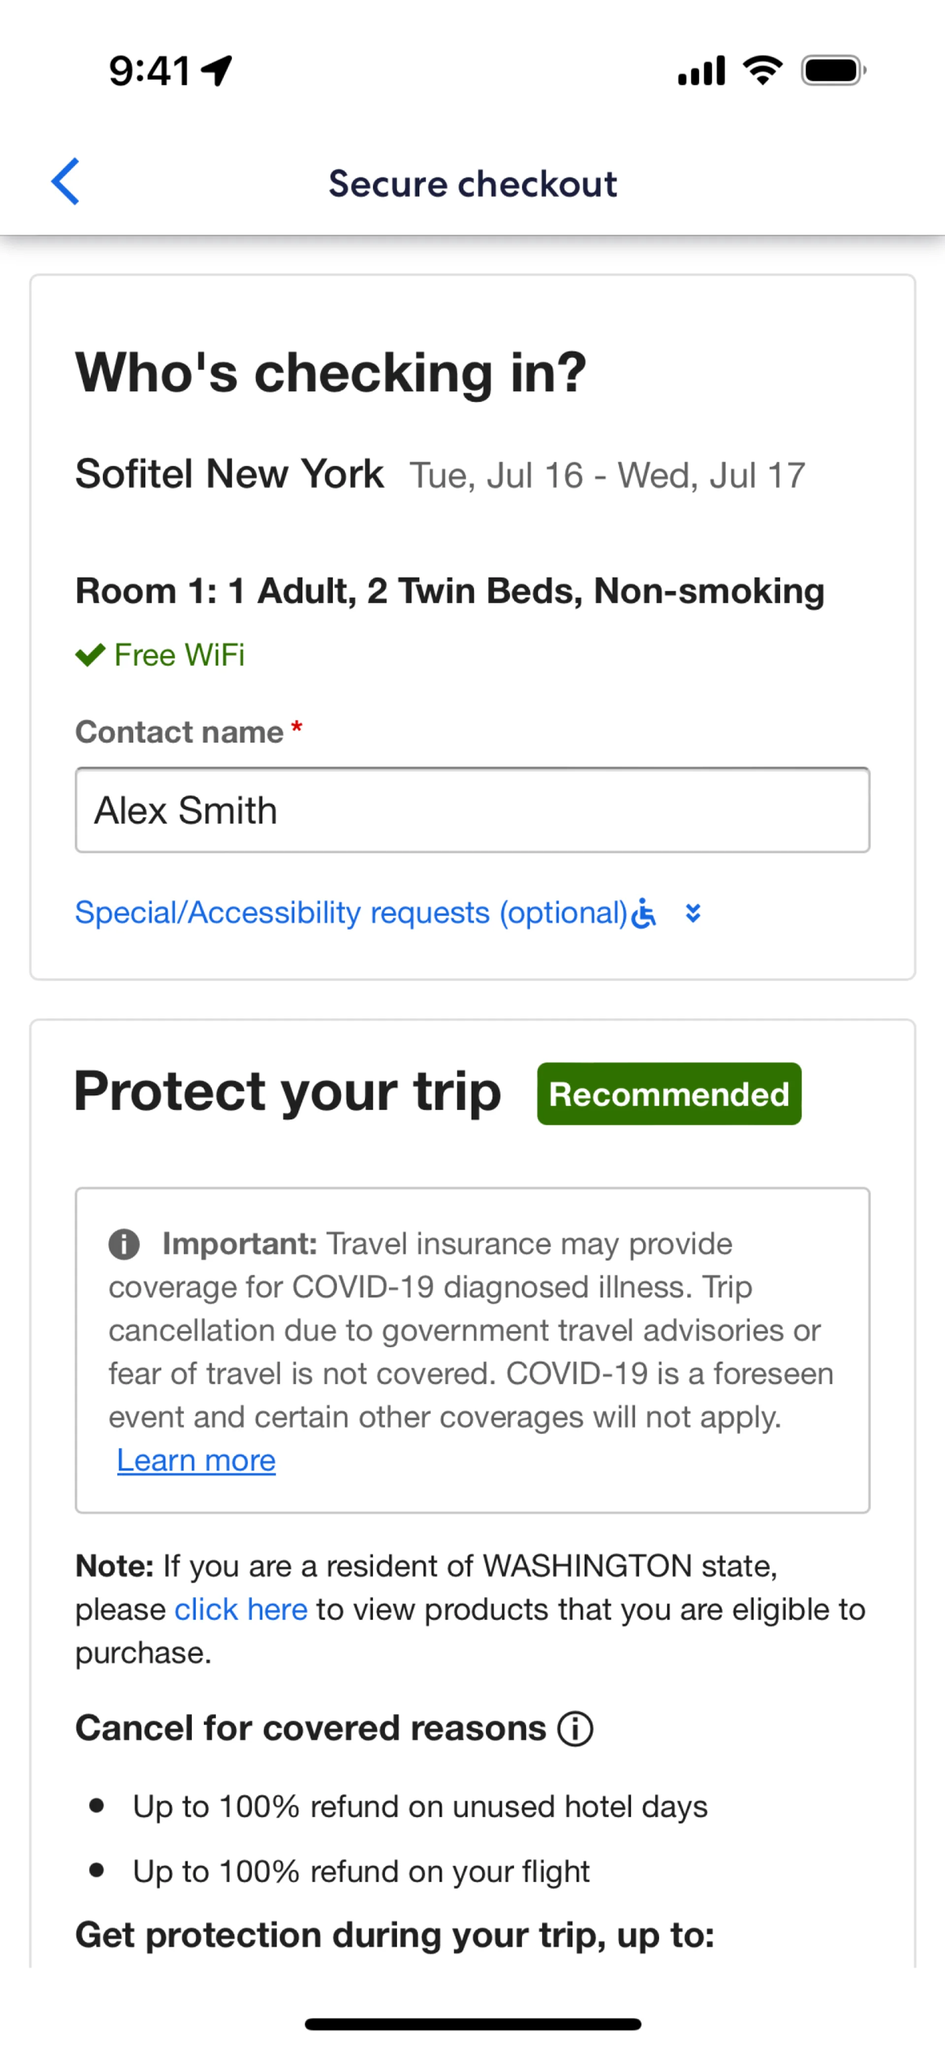The image size is (945, 2049).
Task: Select the "Sofitel New York" hotel name
Action: 229,474
